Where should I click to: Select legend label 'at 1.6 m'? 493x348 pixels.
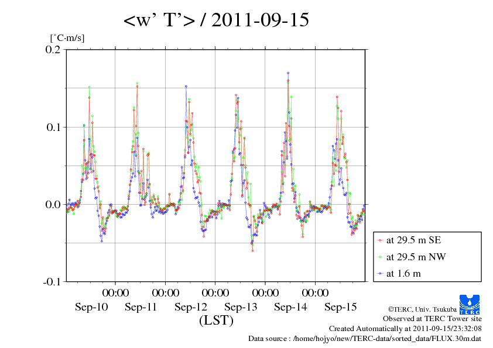403,274
